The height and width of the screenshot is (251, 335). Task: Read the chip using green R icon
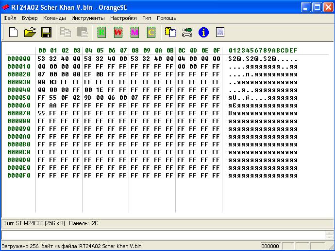(101, 32)
